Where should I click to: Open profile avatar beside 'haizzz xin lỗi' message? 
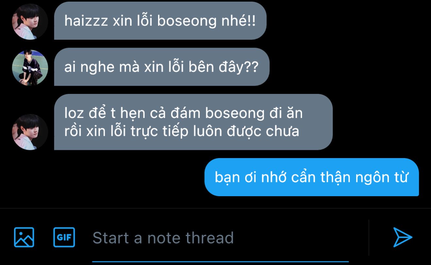[30, 22]
